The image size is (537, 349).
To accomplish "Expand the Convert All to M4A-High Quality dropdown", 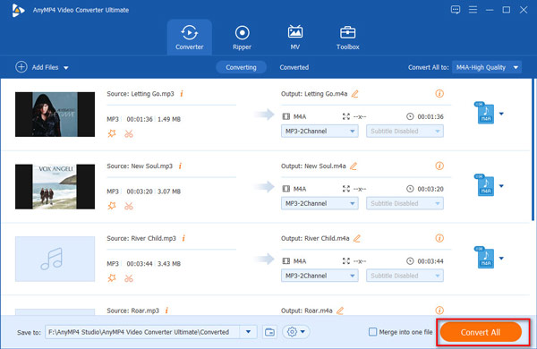I will (487, 67).
